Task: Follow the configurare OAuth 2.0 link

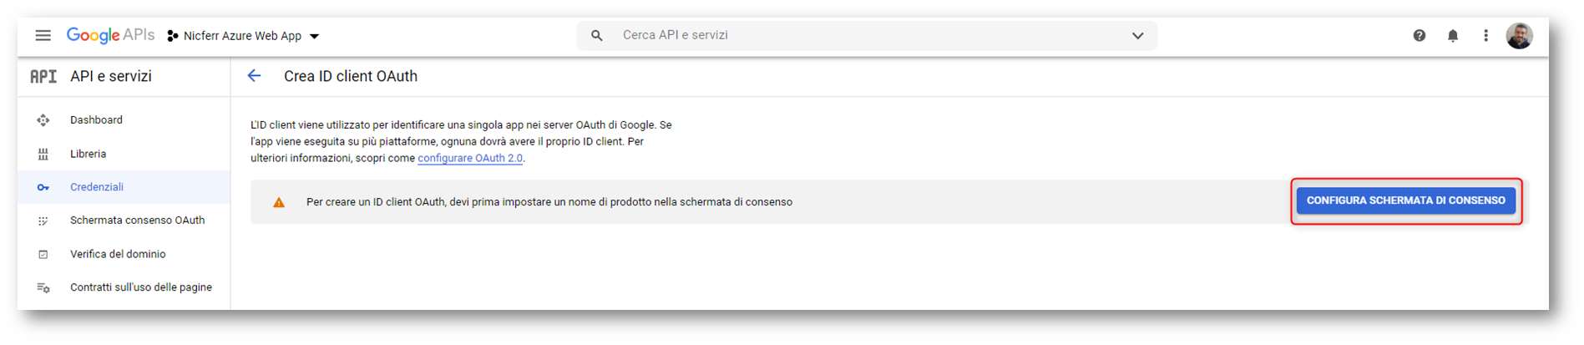Action: (x=470, y=158)
